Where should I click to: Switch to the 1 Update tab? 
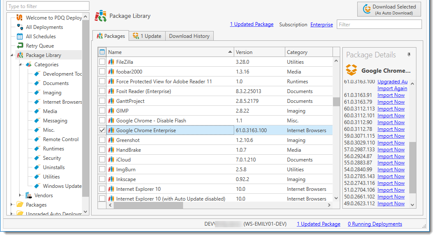pos(147,36)
